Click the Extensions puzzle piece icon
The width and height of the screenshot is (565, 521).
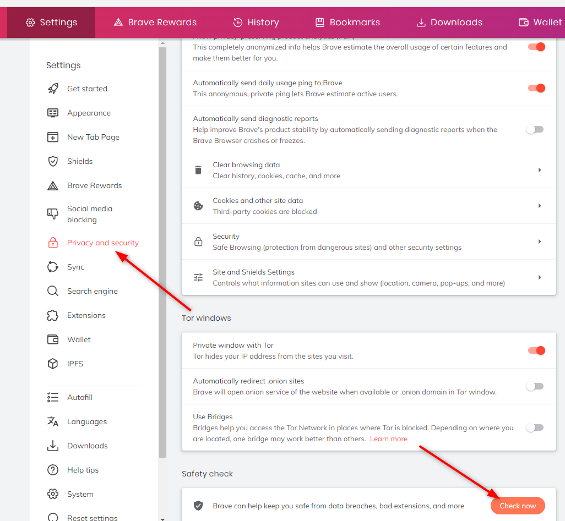(x=53, y=315)
